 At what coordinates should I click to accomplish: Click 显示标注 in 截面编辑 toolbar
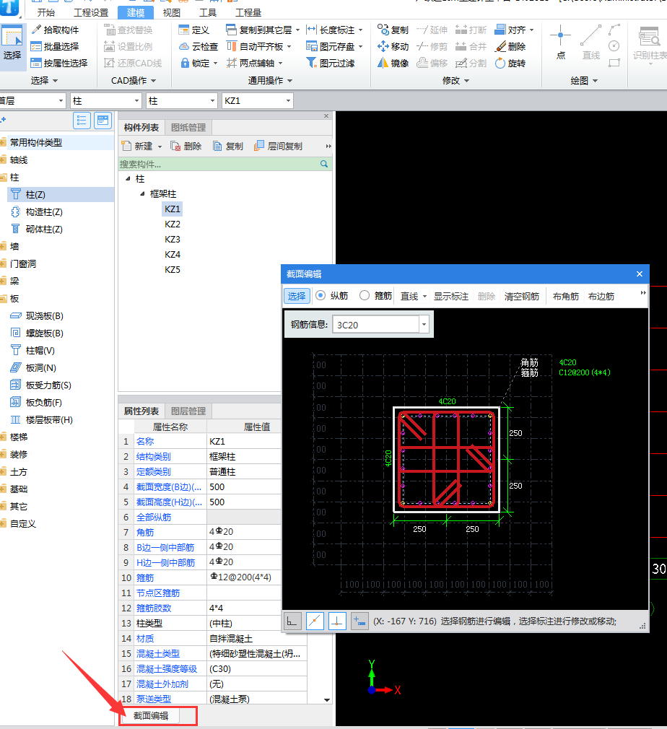point(450,296)
